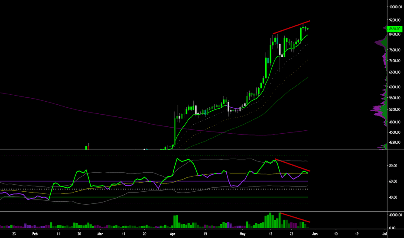Click the 22 date label before Jun

click(x=291, y=234)
